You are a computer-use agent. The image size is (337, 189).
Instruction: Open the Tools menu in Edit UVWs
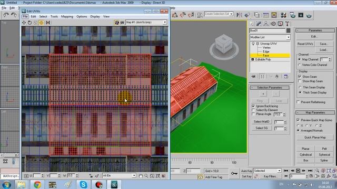pos(54,16)
